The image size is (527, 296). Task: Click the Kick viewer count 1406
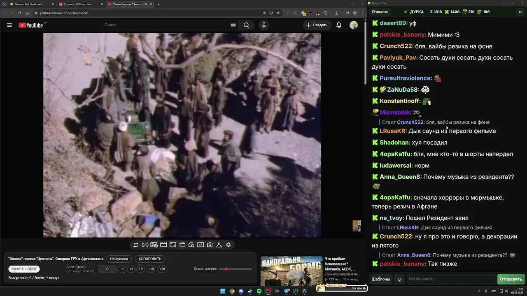pos(452,12)
